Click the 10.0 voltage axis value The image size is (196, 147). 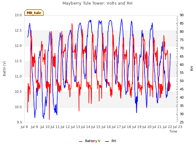pyautogui.click(x=18, y=107)
